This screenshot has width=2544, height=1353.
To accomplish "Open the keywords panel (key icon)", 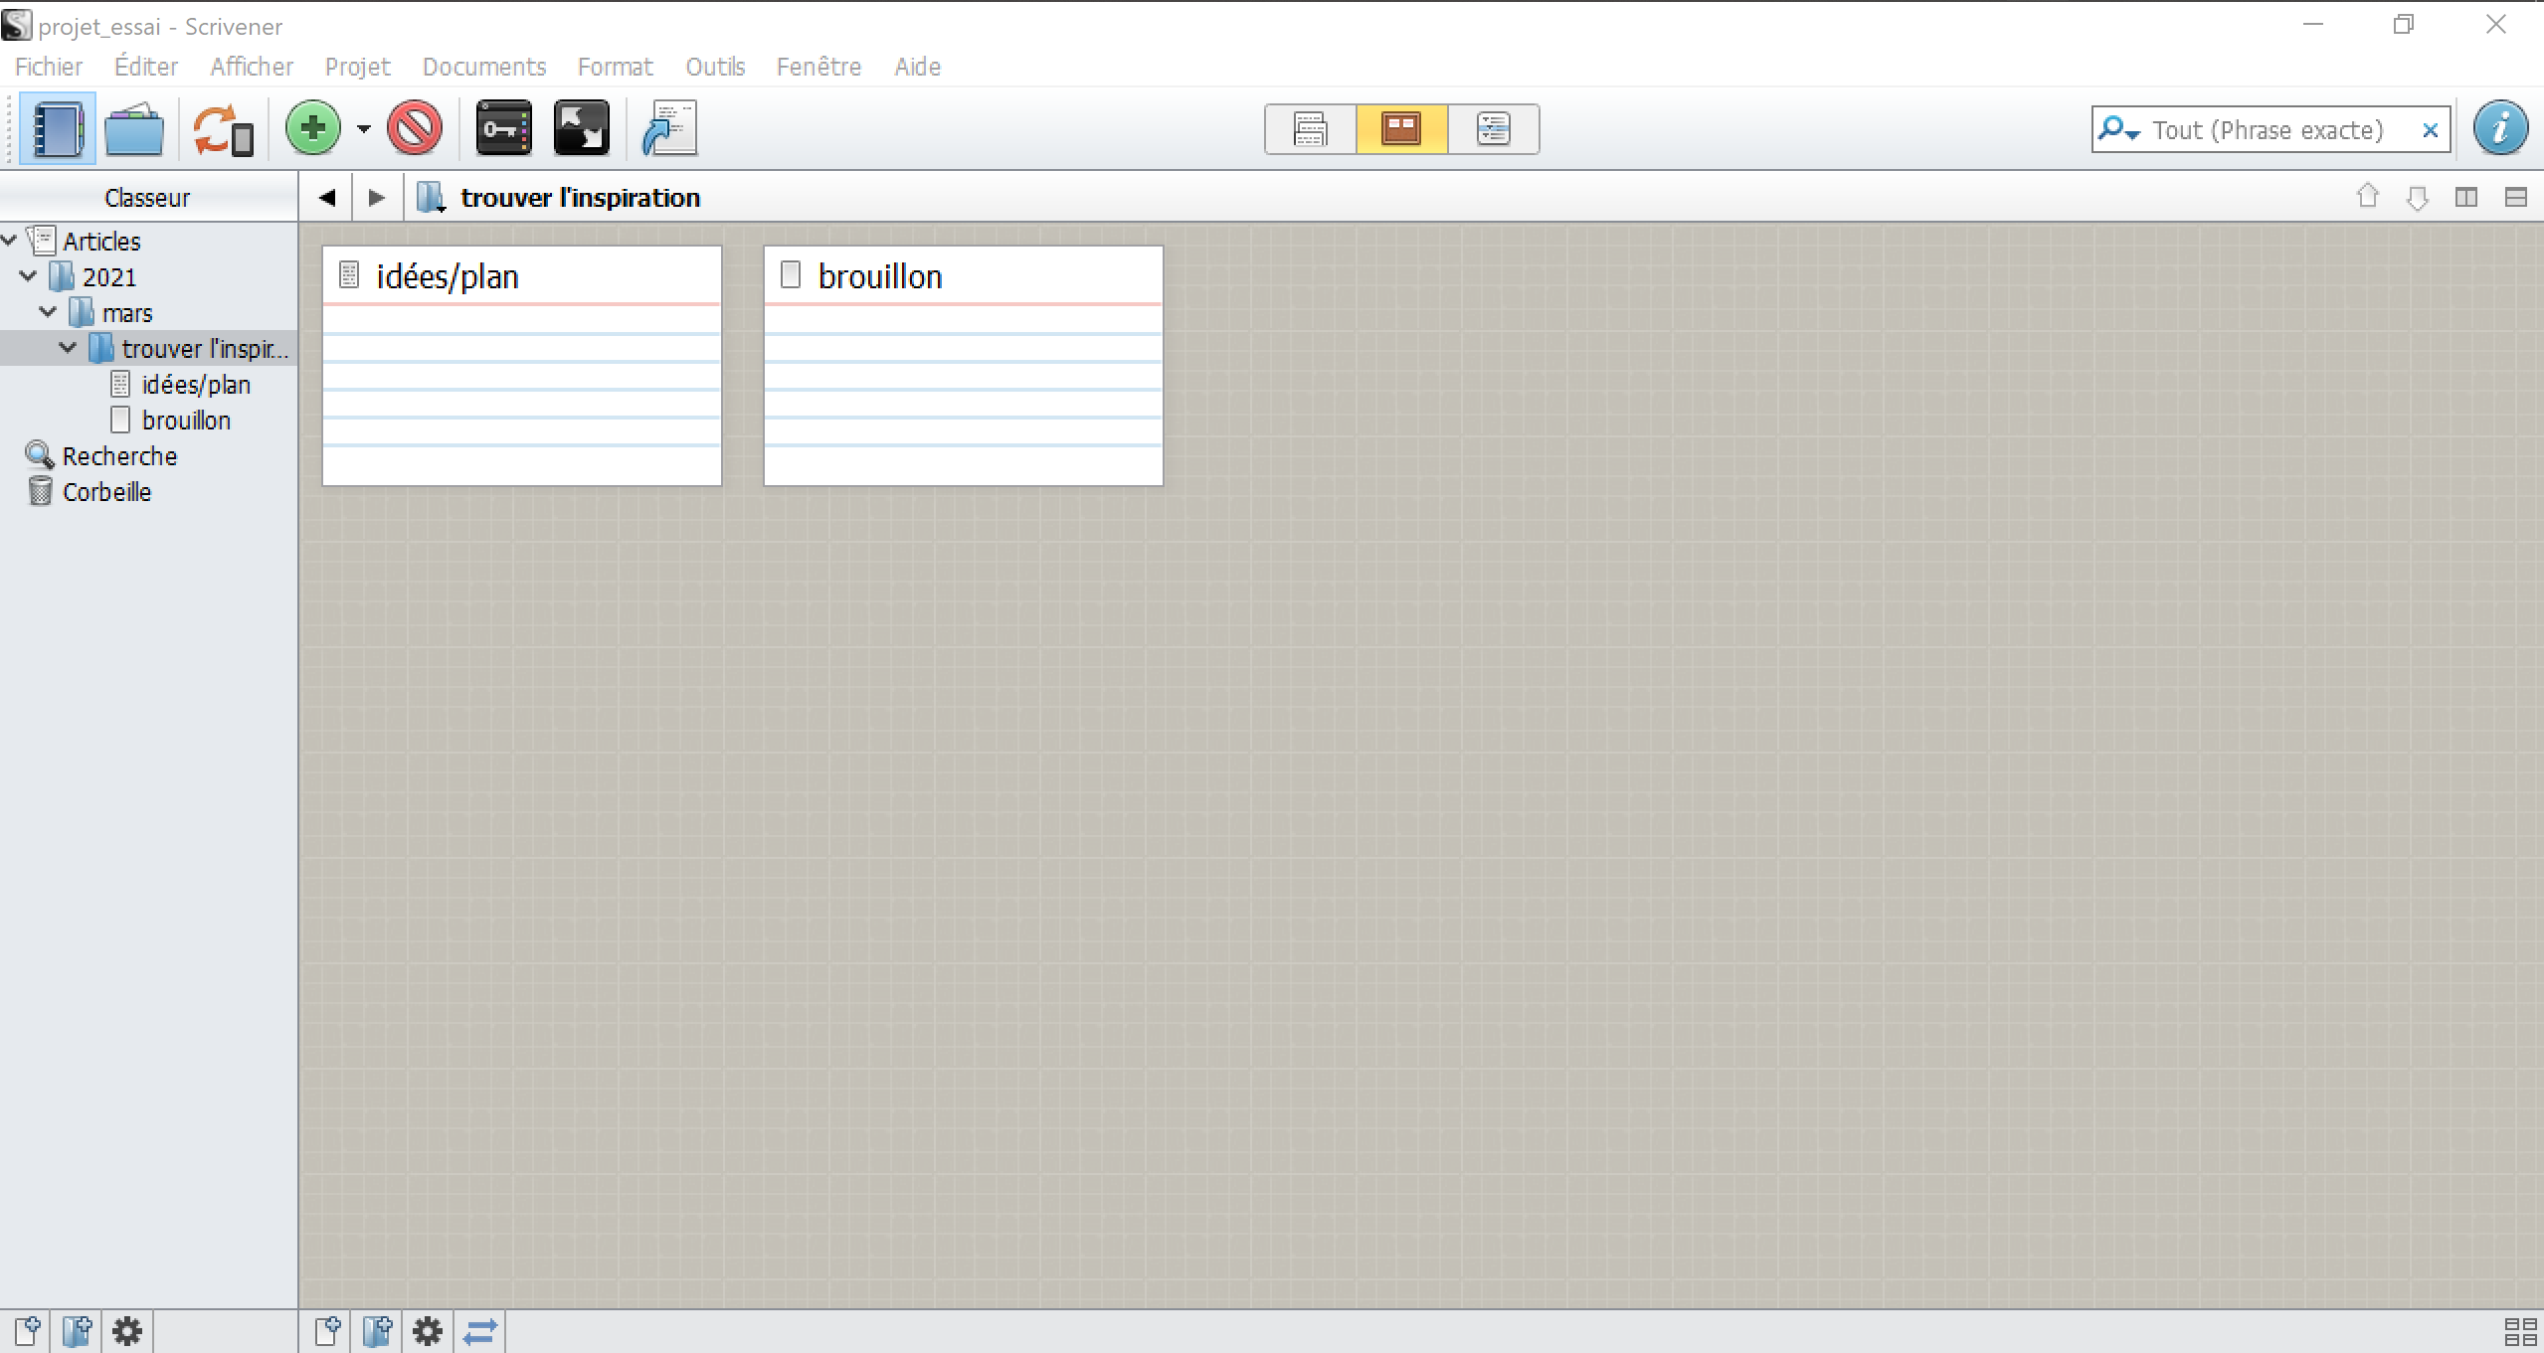I will (x=504, y=128).
